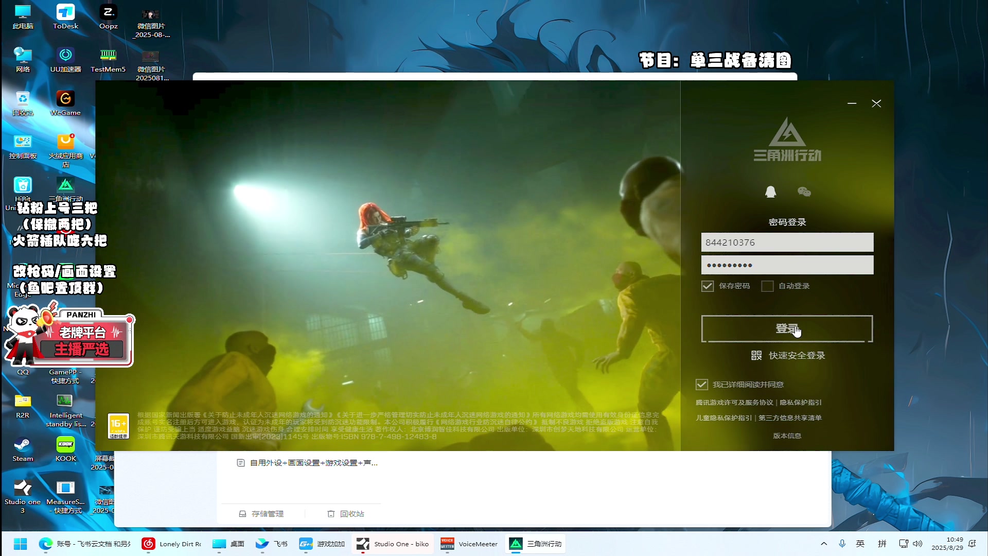Image resolution: width=988 pixels, height=556 pixels.
Task: Select the 回收站 desktop icon
Action: 23,103
